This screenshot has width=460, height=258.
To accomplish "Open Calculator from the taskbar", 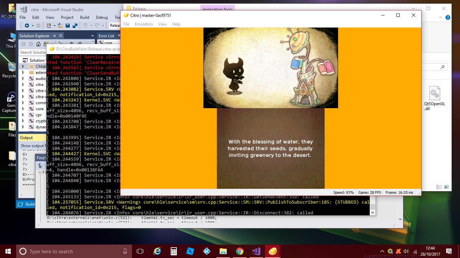I will coord(173,251).
